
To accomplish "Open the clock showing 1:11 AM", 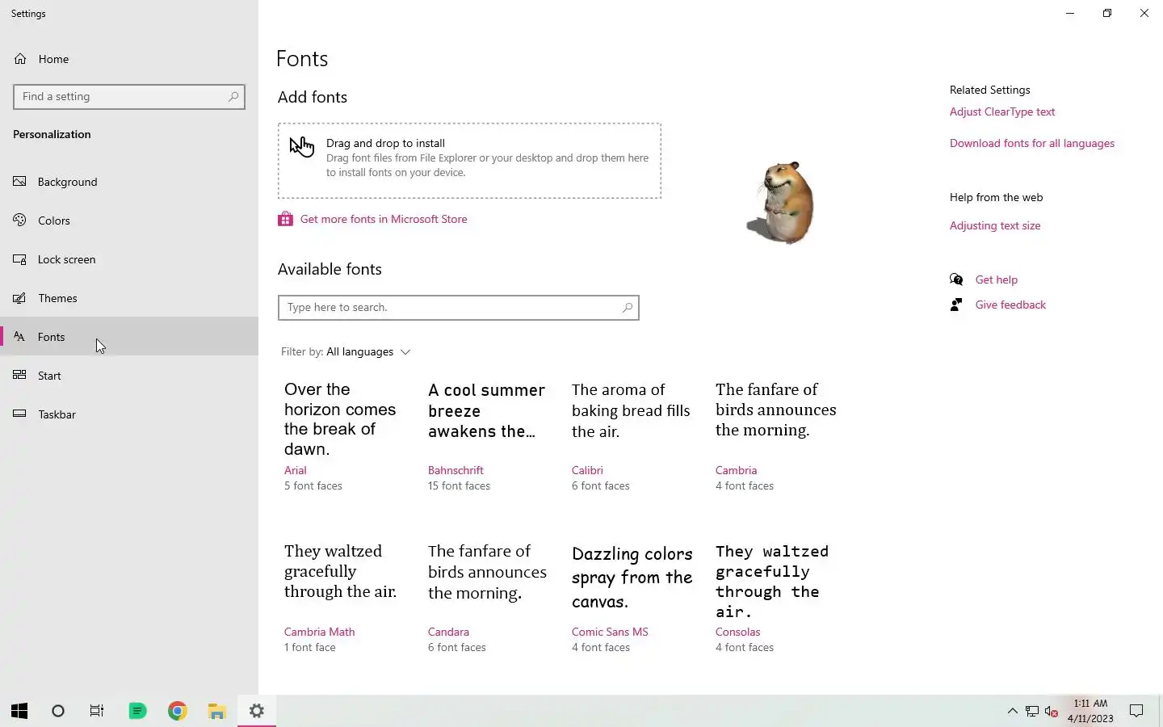I will coord(1090,711).
